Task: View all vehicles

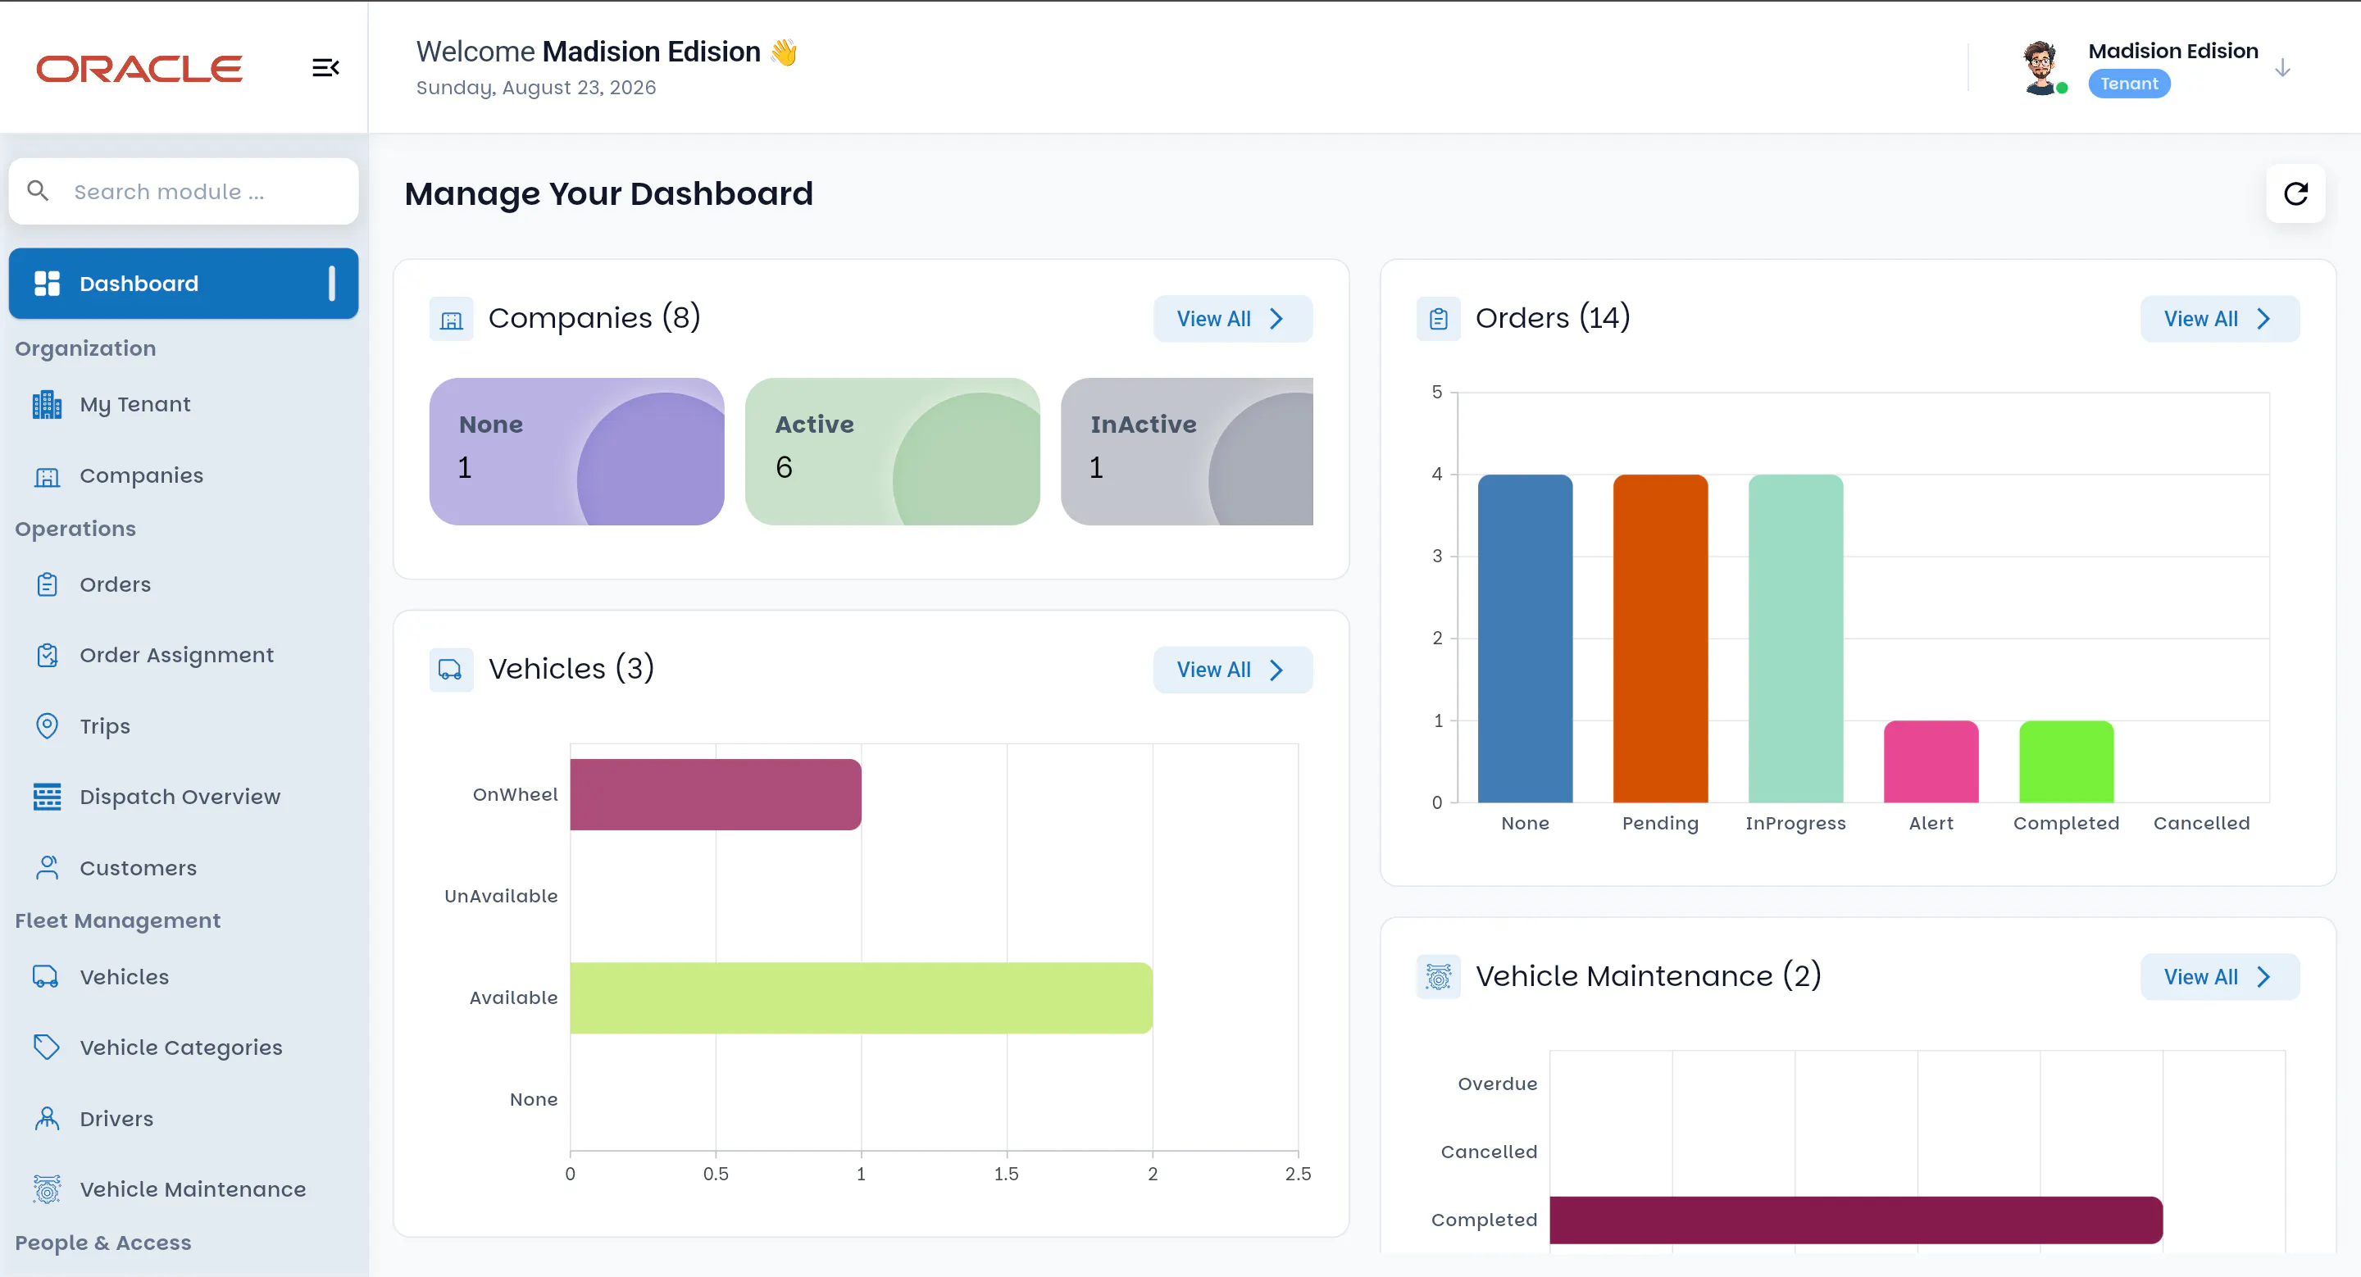Action: (1232, 670)
